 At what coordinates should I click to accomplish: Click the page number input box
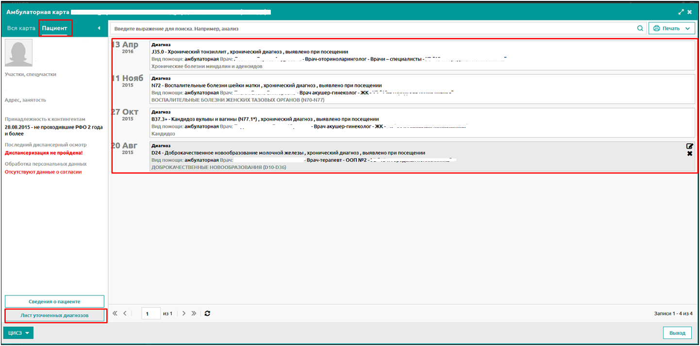(x=151, y=313)
